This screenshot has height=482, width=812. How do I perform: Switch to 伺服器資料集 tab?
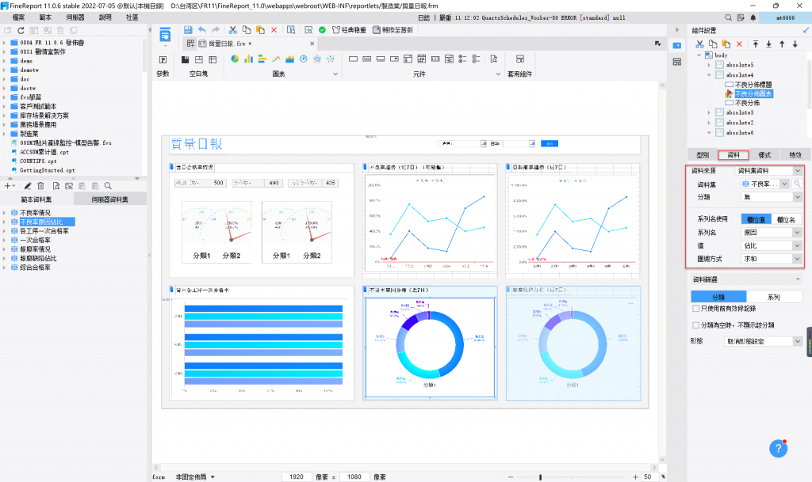[x=109, y=199]
